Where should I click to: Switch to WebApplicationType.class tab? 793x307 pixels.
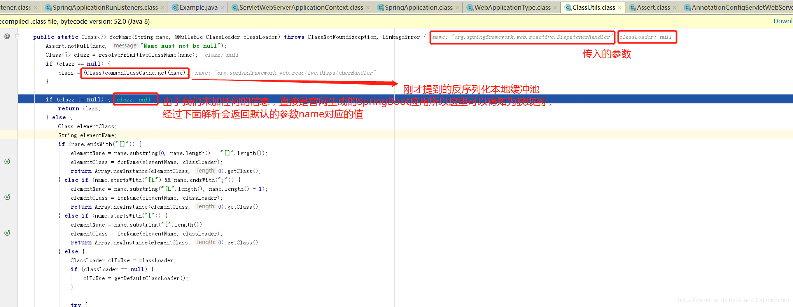512,7
